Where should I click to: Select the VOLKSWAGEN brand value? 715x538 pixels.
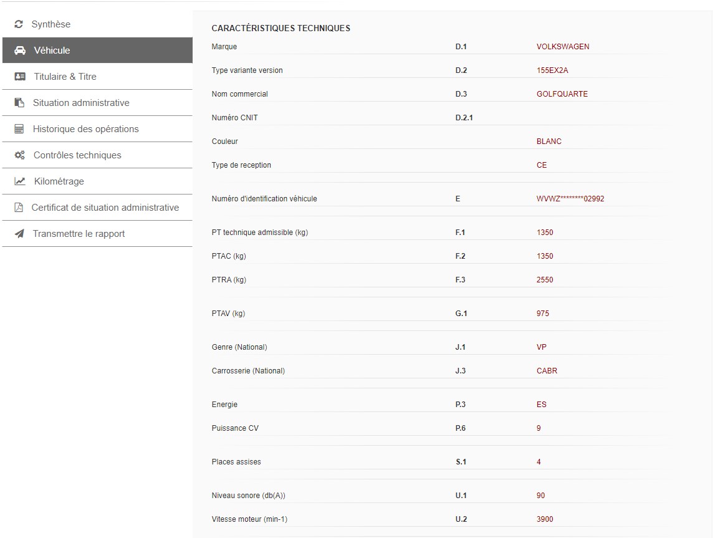click(562, 47)
